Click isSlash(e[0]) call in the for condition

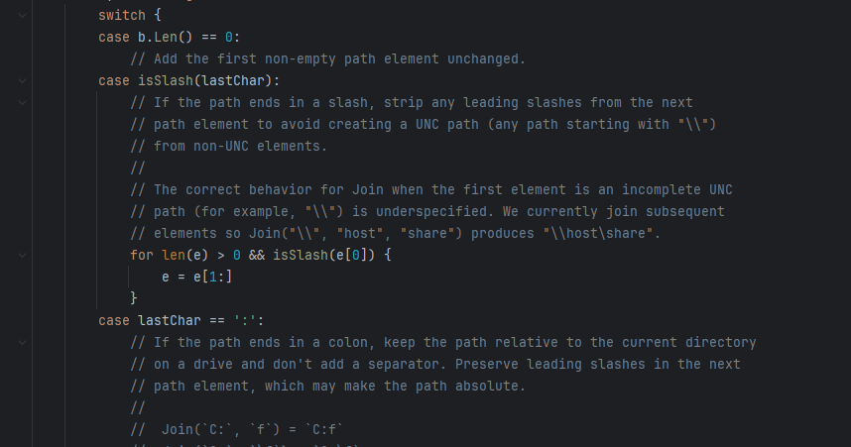pos(323,255)
